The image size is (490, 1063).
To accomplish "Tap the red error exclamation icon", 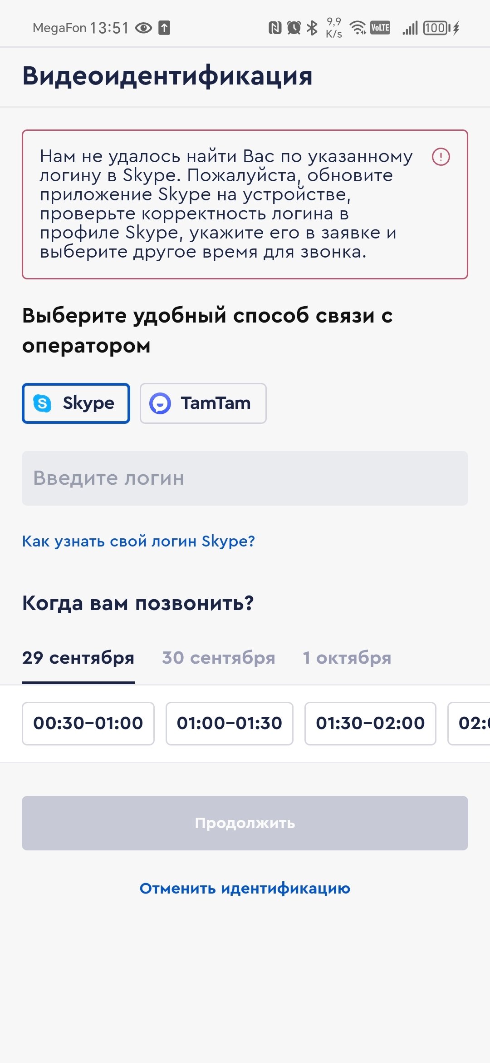I will tap(441, 157).
